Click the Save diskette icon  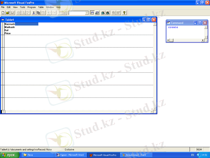tap(13, 13)
